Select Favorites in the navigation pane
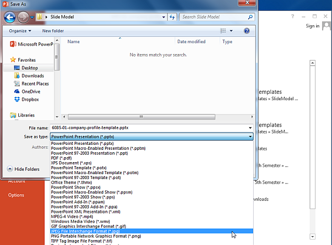Screen dimensions: 332x245 (x=23, y=60)
